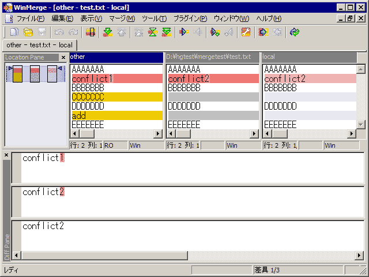Image resolution: width=369 pixels, height=277 pixels.
Task: Click Diff Pane scroll-right arrow
Action: [359, 255]
